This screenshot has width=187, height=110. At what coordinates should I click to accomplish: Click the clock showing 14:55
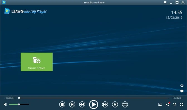click(x=177, y=12)
